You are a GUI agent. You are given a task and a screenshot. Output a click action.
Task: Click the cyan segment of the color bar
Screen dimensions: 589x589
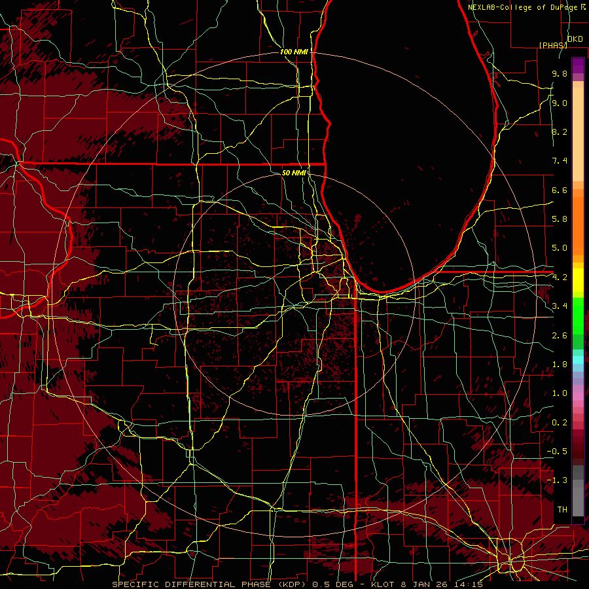click(578, 360)
